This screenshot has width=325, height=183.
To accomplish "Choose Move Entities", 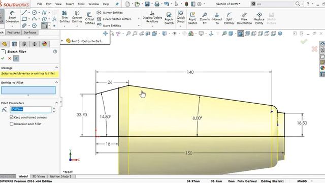I will click(x=109, y=25).
